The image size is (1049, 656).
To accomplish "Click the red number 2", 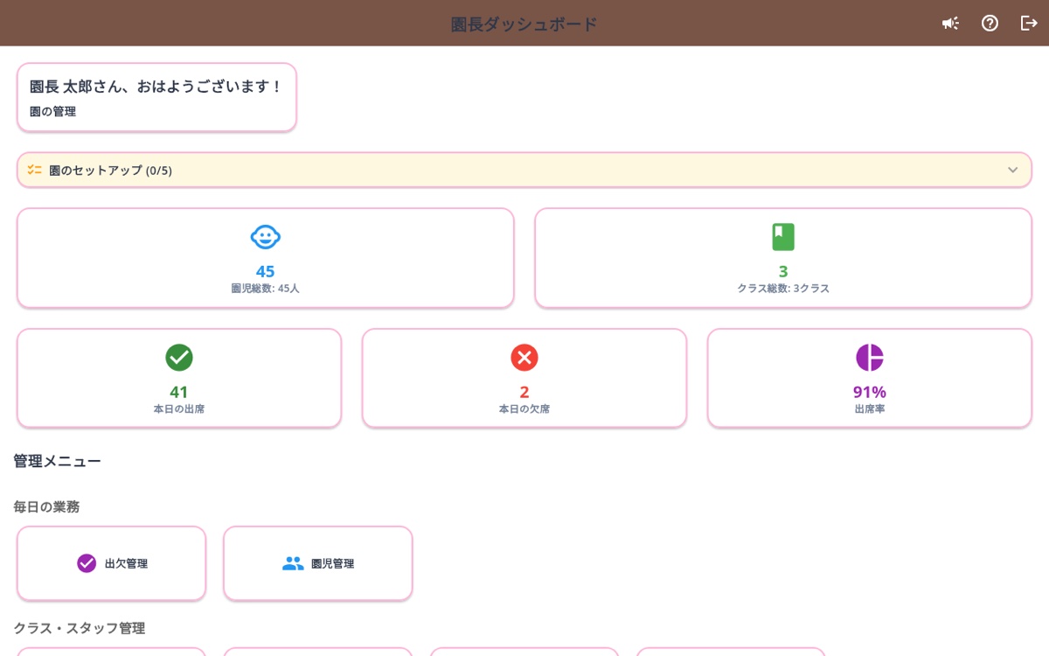I will (x=524, y=392).
